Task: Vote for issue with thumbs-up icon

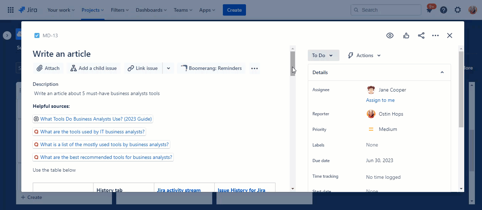Action: (x=406, y=35)
